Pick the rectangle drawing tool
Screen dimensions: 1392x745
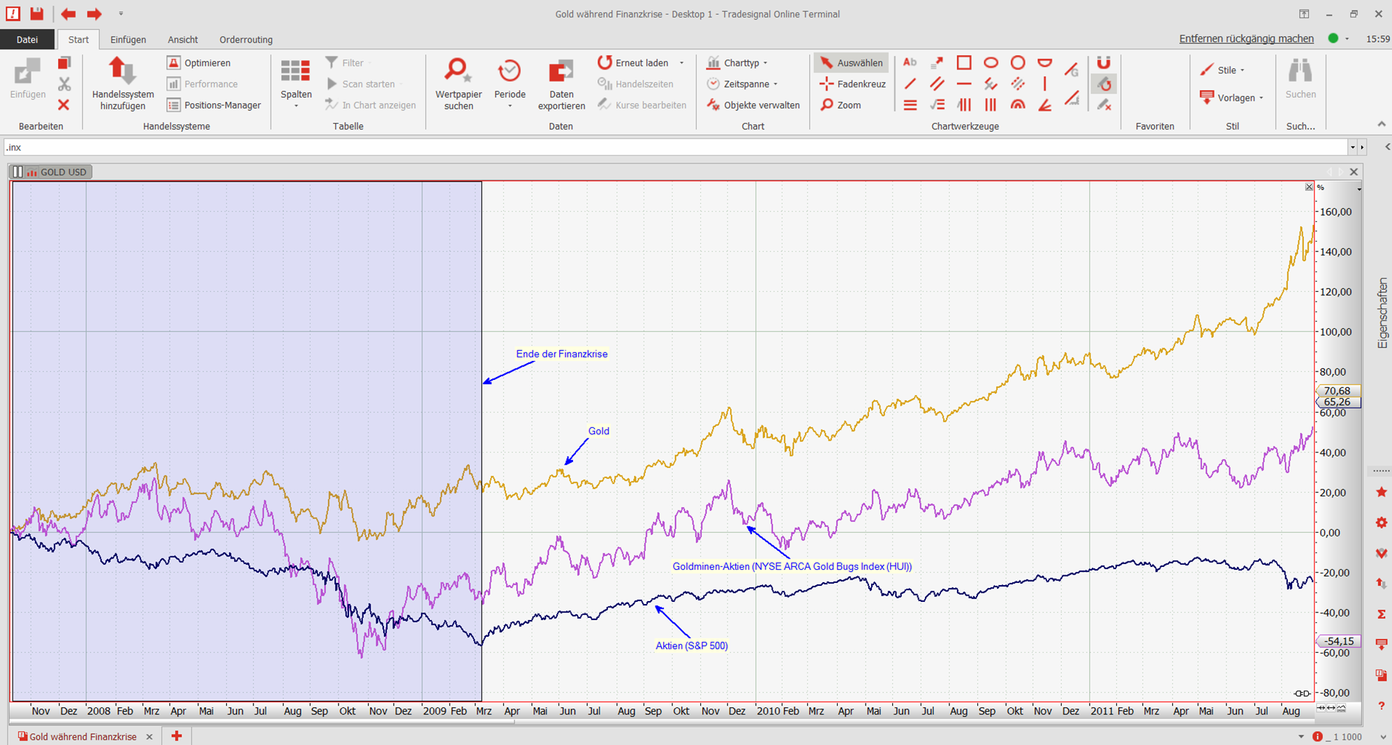pyautogui.click(x=963, y=63)
